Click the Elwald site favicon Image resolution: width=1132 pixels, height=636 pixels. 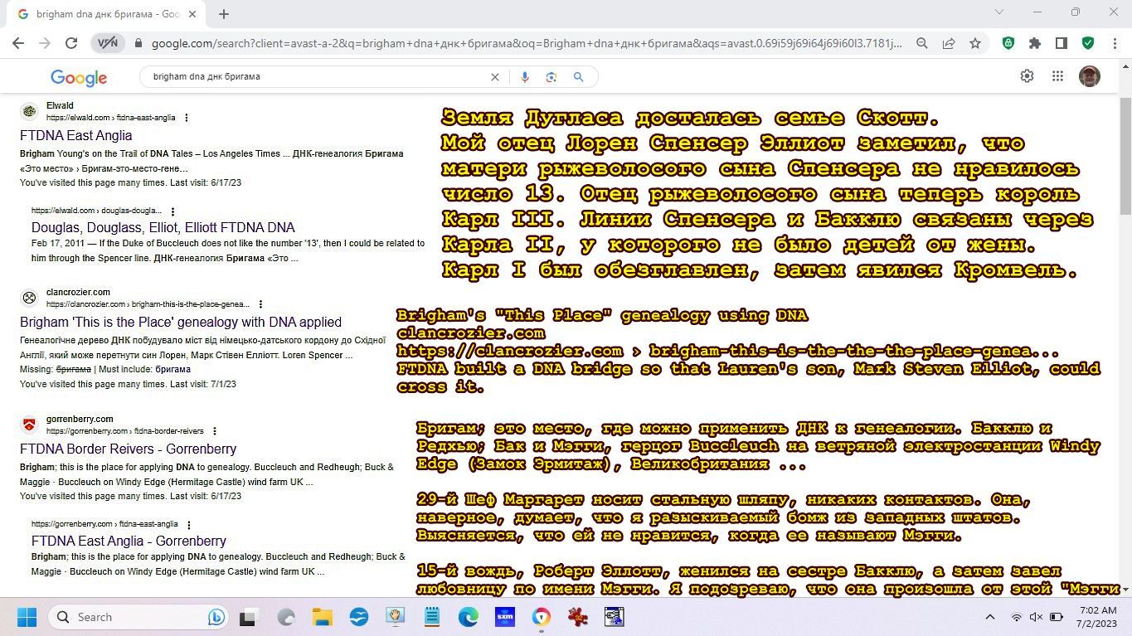(x=29, y=112)
